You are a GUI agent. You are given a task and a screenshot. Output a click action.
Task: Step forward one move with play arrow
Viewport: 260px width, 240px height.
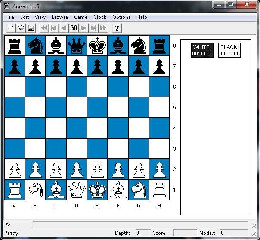click(84, 28)
